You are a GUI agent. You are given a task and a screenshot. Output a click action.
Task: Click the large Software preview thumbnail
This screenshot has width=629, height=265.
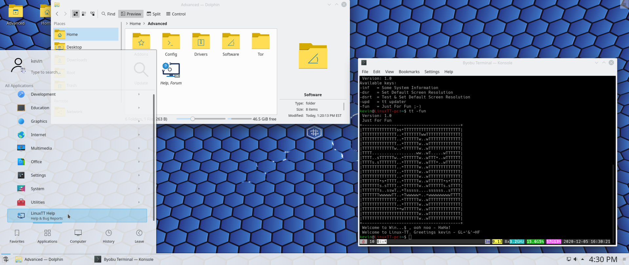313,56
